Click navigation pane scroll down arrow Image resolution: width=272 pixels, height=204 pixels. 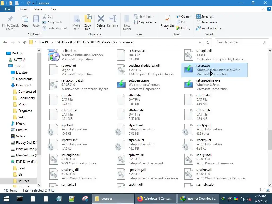(39, 185)
